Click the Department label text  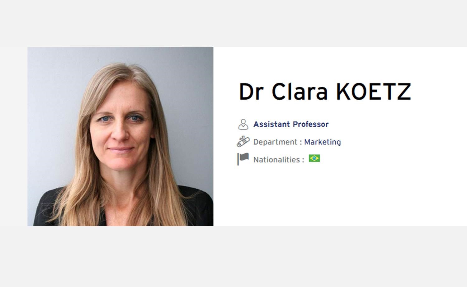tap(275, 142)
